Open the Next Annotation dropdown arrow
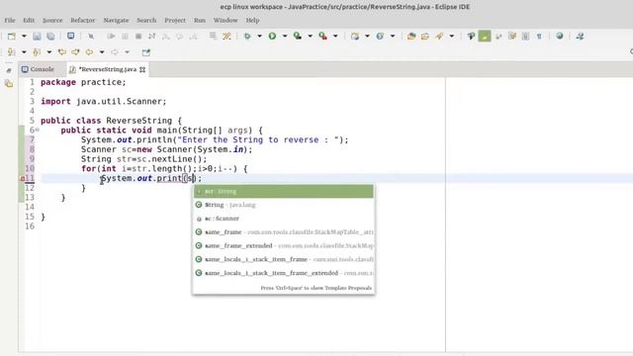 24,52
